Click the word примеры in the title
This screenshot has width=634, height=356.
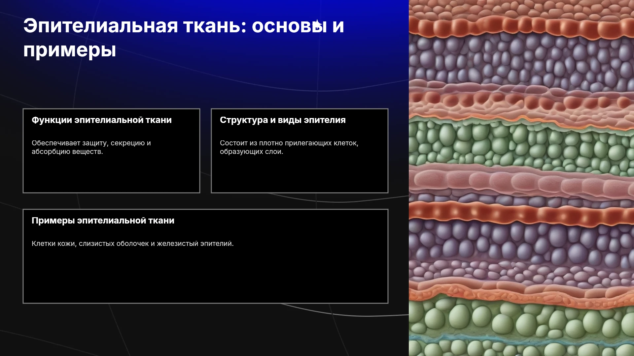click(70, 50)
